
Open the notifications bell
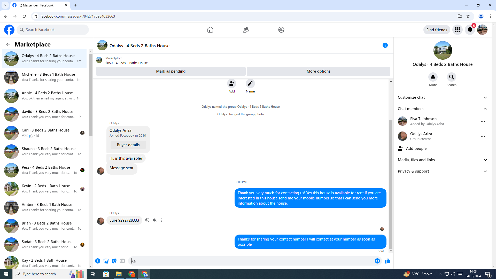[x=470, y=30]
